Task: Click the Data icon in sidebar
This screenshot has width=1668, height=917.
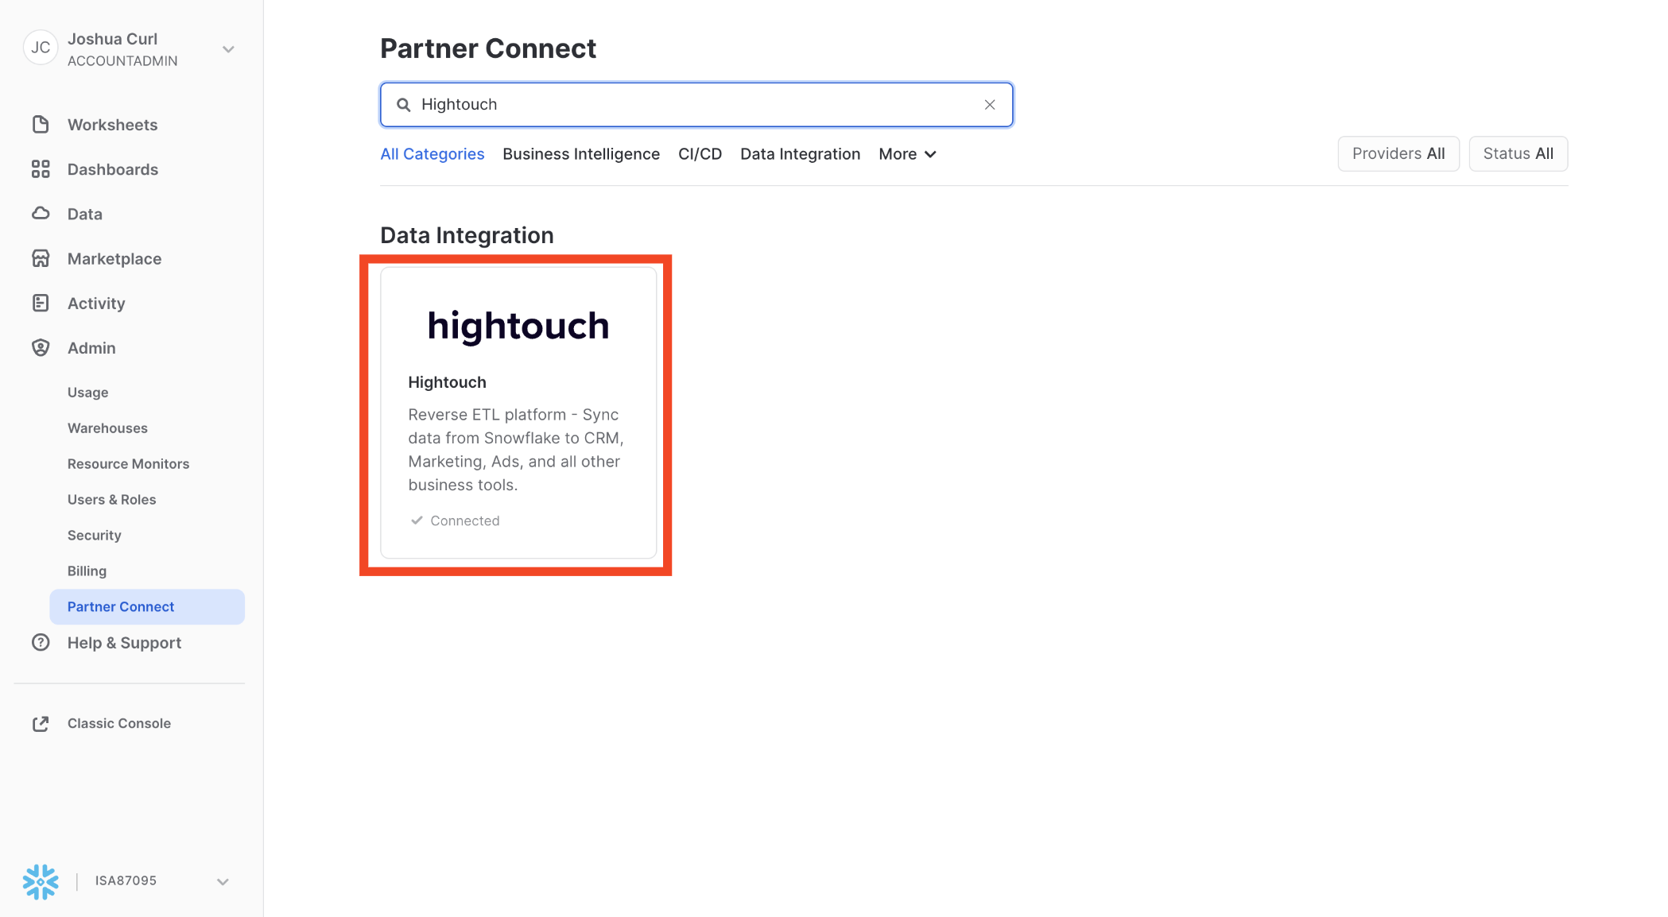Action: click(40, 214)
